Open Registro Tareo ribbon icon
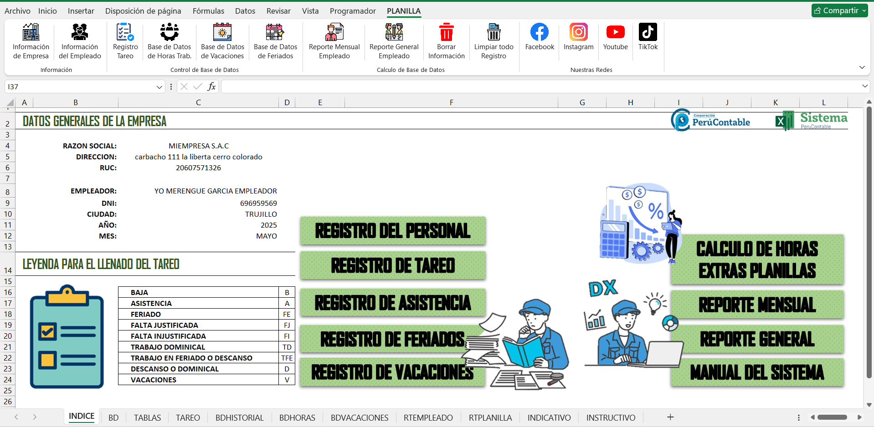The height and width of the screenshot is (427, 874). click(x=125, y=33)
